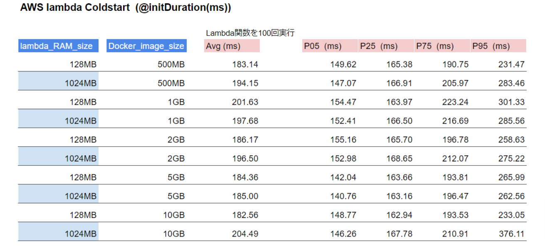
Task: Click 1GB in the row averaging 197.68
Action: (176, 121)
